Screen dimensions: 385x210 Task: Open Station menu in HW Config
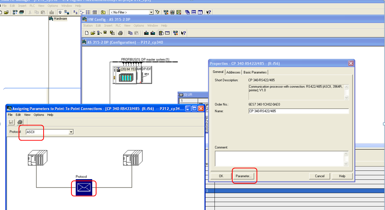(87, 25)
